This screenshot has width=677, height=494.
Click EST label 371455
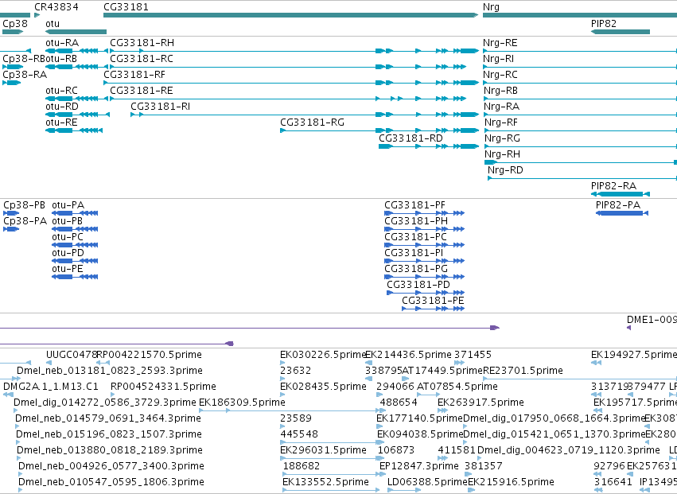[x=473, y=355]
